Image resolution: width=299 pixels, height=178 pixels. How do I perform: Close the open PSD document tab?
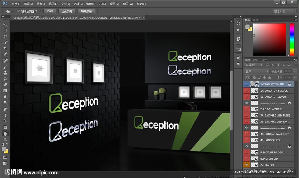click(x=143, y=18)
